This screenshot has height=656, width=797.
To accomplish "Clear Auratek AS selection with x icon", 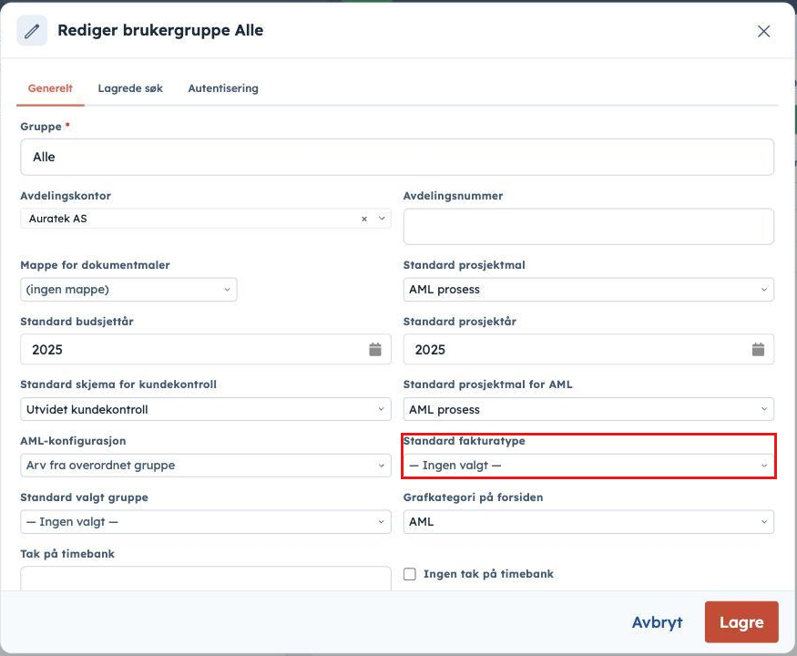I will point(364,219).
